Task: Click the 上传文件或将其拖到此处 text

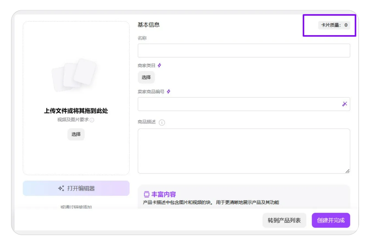Action: click(76, 111)
